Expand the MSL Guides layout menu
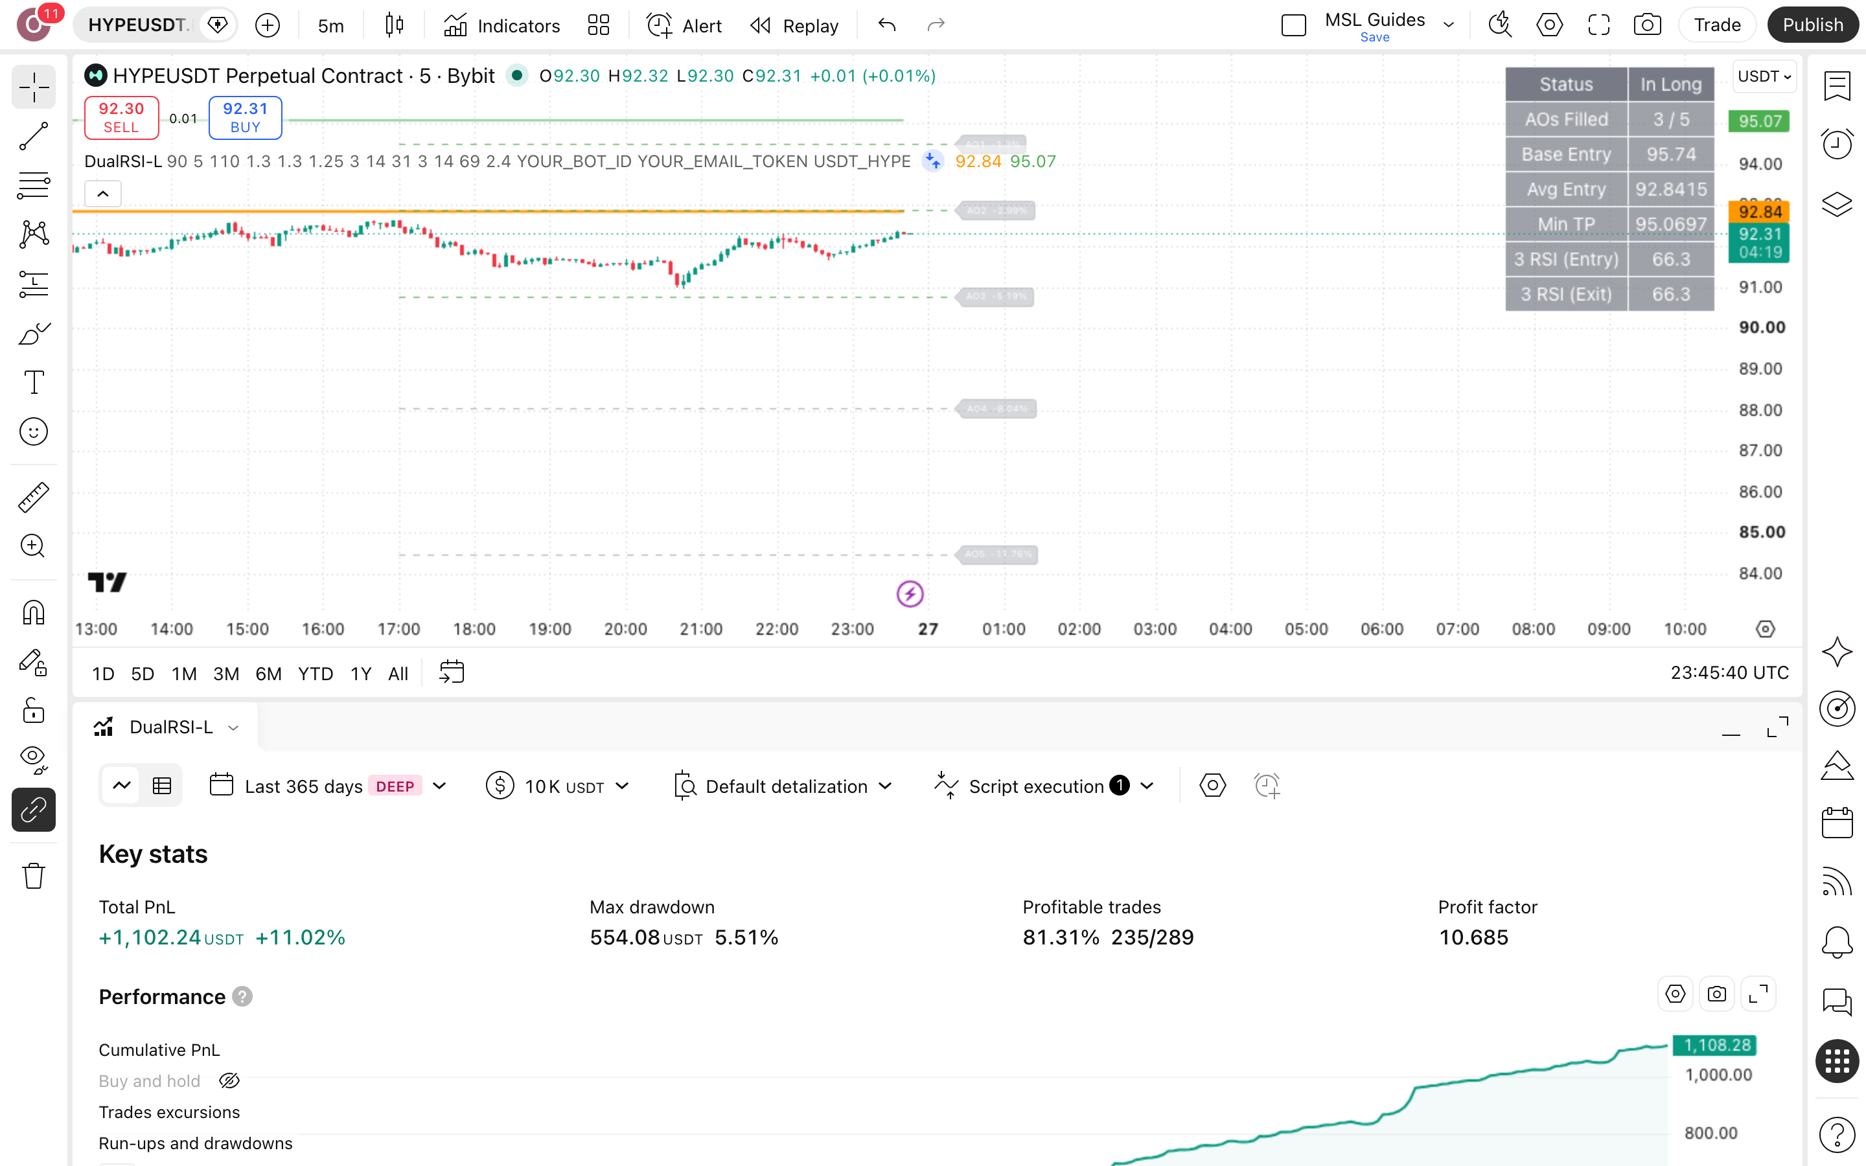 (1449, 25)
